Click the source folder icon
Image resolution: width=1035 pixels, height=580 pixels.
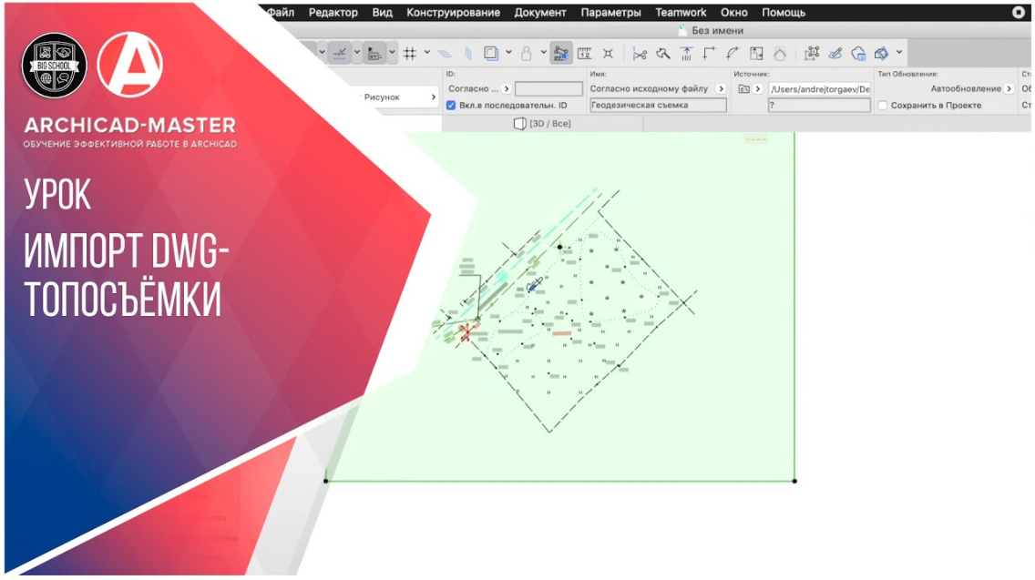tap(743, 88)
